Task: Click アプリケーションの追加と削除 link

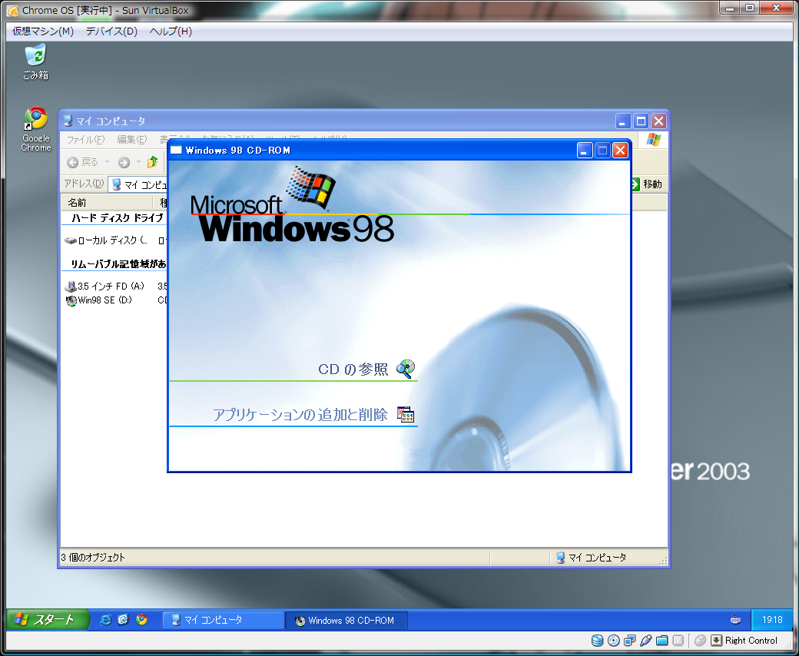Action: (300, 415)
